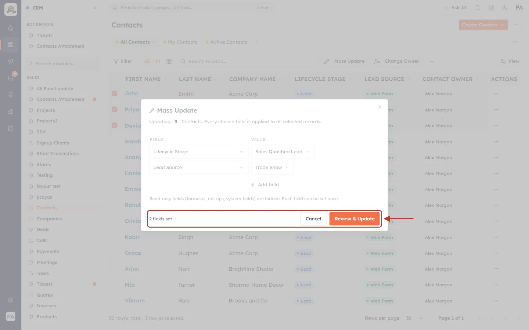Uncheck John Smith row checkbox
This screenshot has height=330, width=529.
click(115, 93)
